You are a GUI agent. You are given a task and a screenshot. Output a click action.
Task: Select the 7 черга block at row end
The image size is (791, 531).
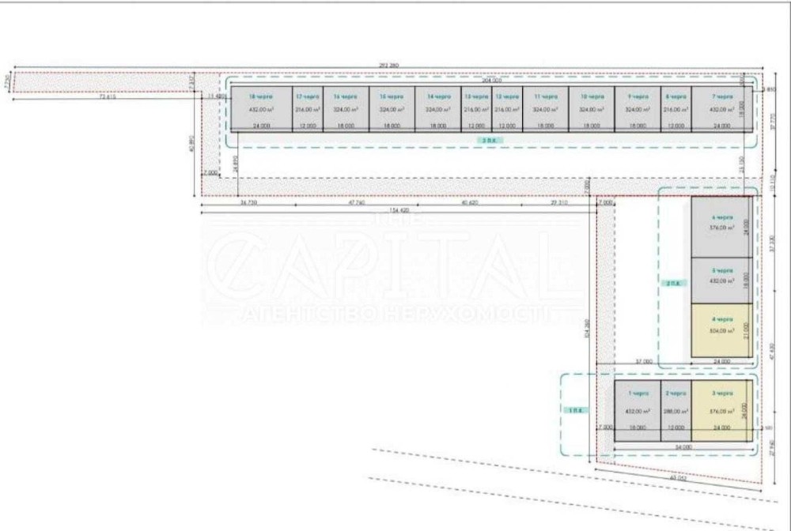721,108
